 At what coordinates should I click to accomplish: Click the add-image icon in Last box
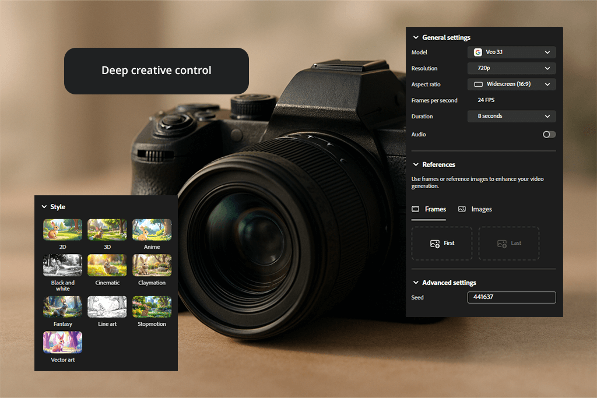[502, 244]
